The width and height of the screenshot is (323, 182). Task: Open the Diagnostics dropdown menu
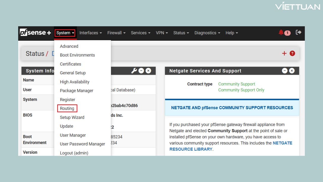207,33
